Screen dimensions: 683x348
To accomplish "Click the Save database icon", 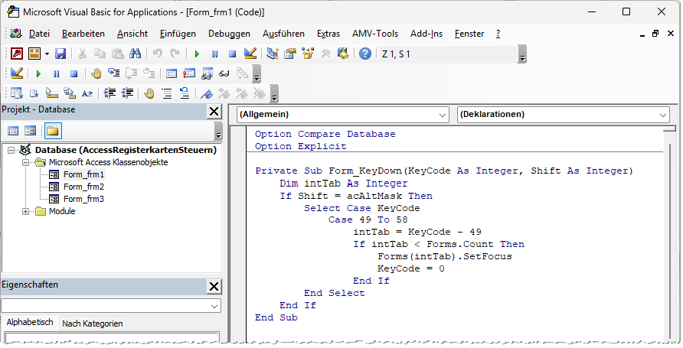I will coord(60,54).
